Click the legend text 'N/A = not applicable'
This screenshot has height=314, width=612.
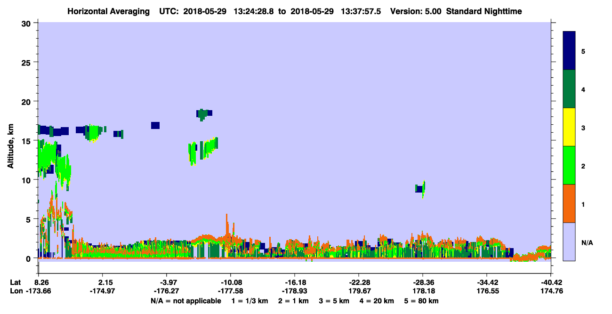pos(185,301)
